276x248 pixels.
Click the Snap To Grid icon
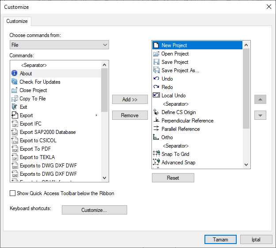coord(156,154)
